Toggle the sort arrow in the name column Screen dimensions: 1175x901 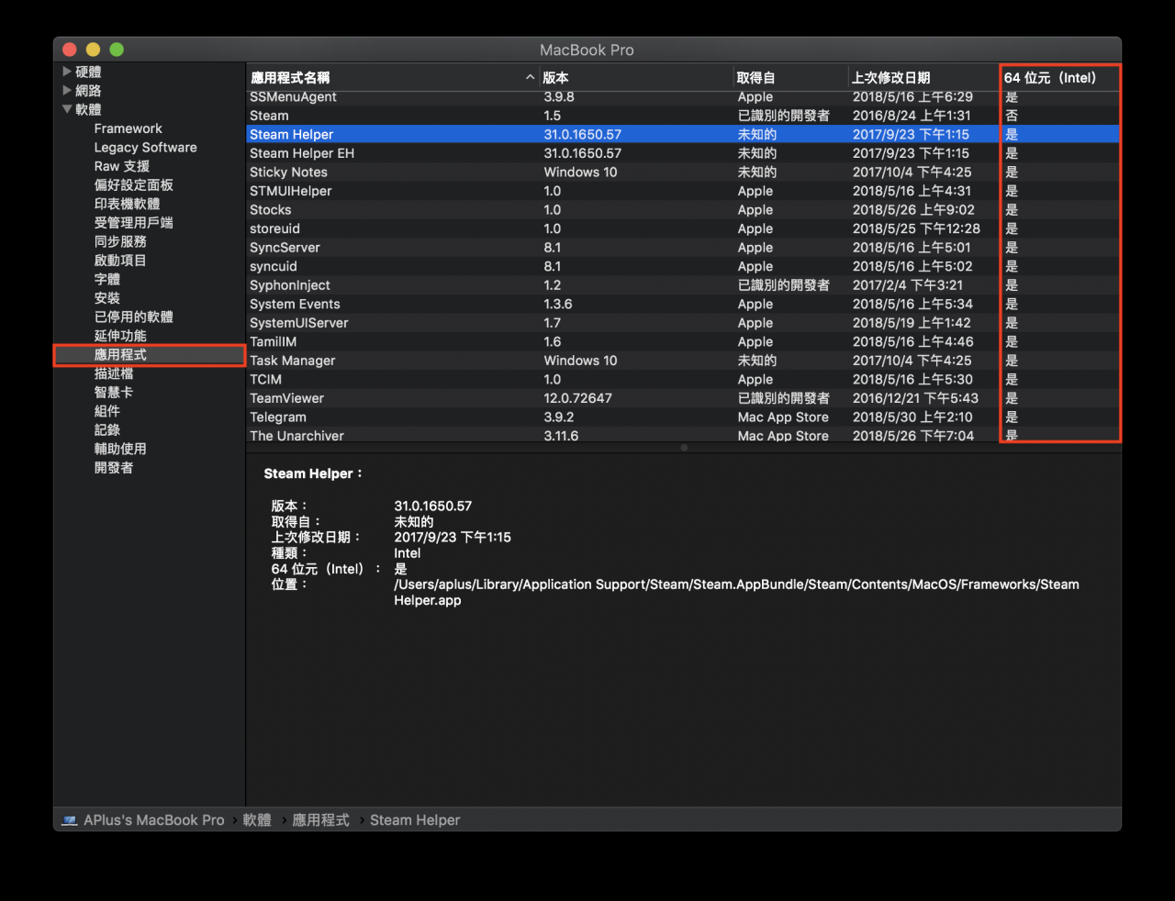point(530,77)
